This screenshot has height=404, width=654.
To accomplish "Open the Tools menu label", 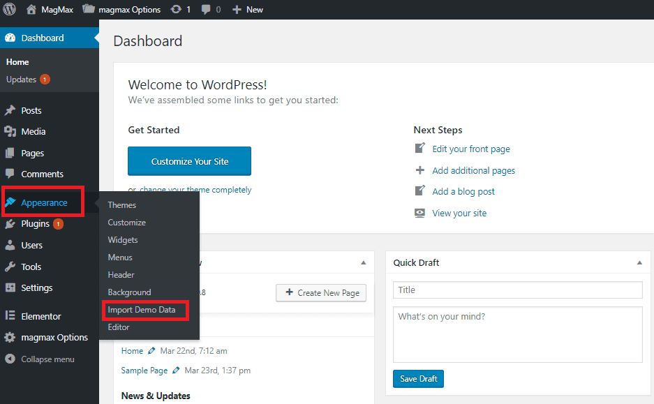I will [31, 267].
